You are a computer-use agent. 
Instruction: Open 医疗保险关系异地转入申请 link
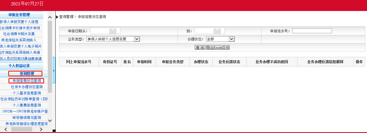[x=20, y=52]
